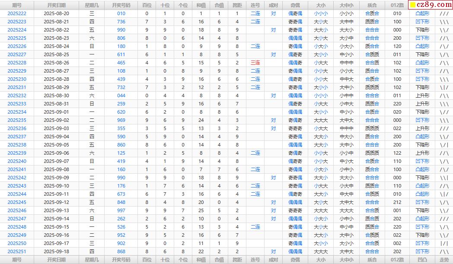Click winning number 969 link

pos(121,120)
